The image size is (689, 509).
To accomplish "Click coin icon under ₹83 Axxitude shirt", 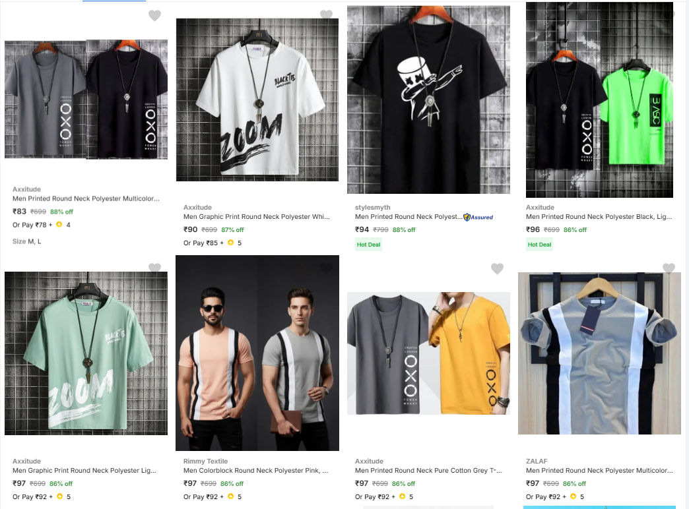I will pyautogui.click(x=59, y=225).
